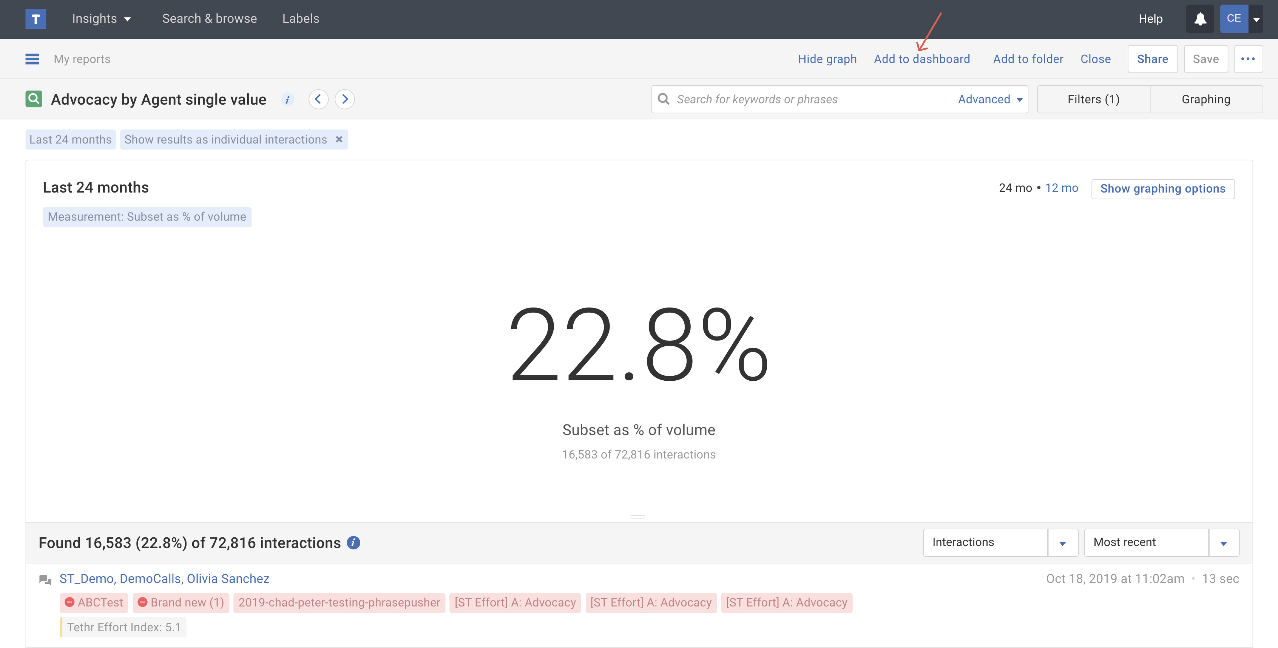Click Add to dashboard link
Screen dimensions: 1278x648
click(921, 59)
